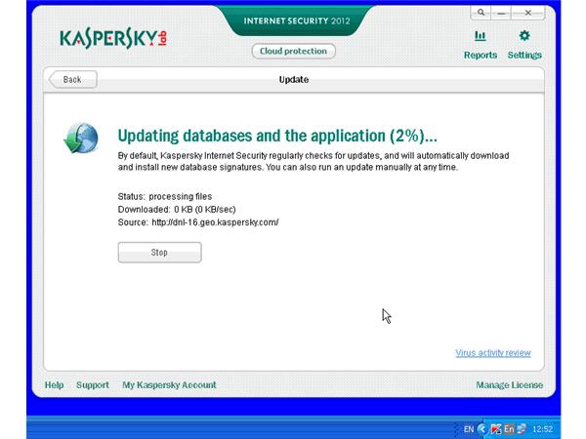Image resolution: width=586 pixels, height=439 pixels.
Task: Click the Kaspersky tray icon in the taskbar
Action: (x=496, y=429)
